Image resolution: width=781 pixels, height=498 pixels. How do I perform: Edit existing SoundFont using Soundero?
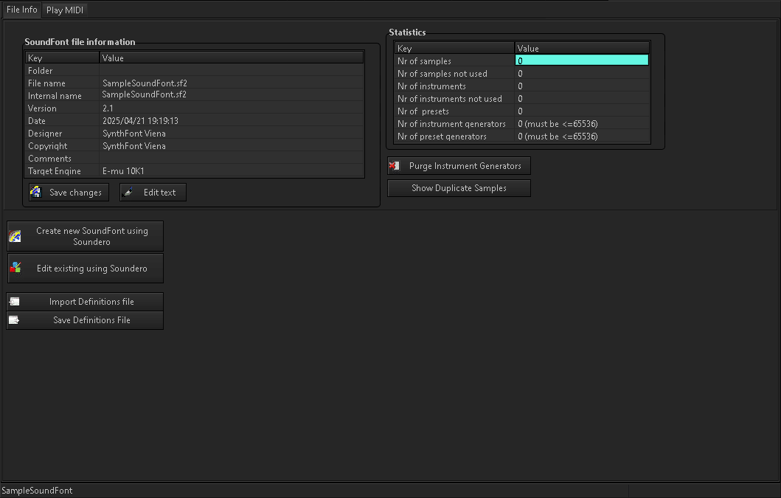point(85,268)
